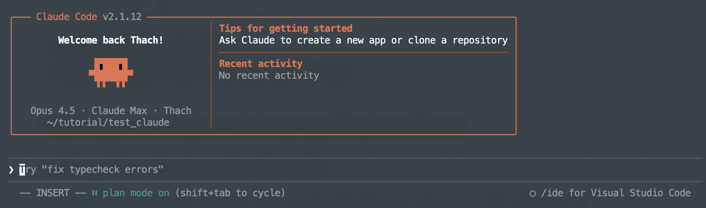This screenshot has height=208, width=706.
Task: Click the 'Welcome back Thach!' greeting
Action: (111, 40)
